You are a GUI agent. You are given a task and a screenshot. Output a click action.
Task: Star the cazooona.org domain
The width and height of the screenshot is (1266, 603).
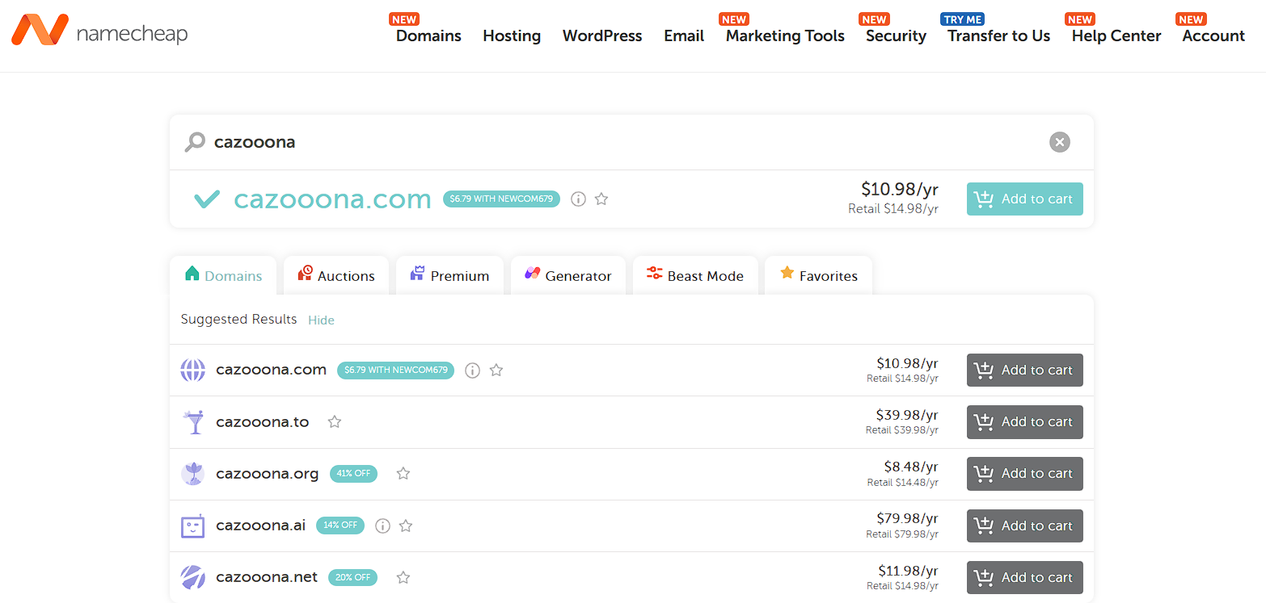click(403, 474)
